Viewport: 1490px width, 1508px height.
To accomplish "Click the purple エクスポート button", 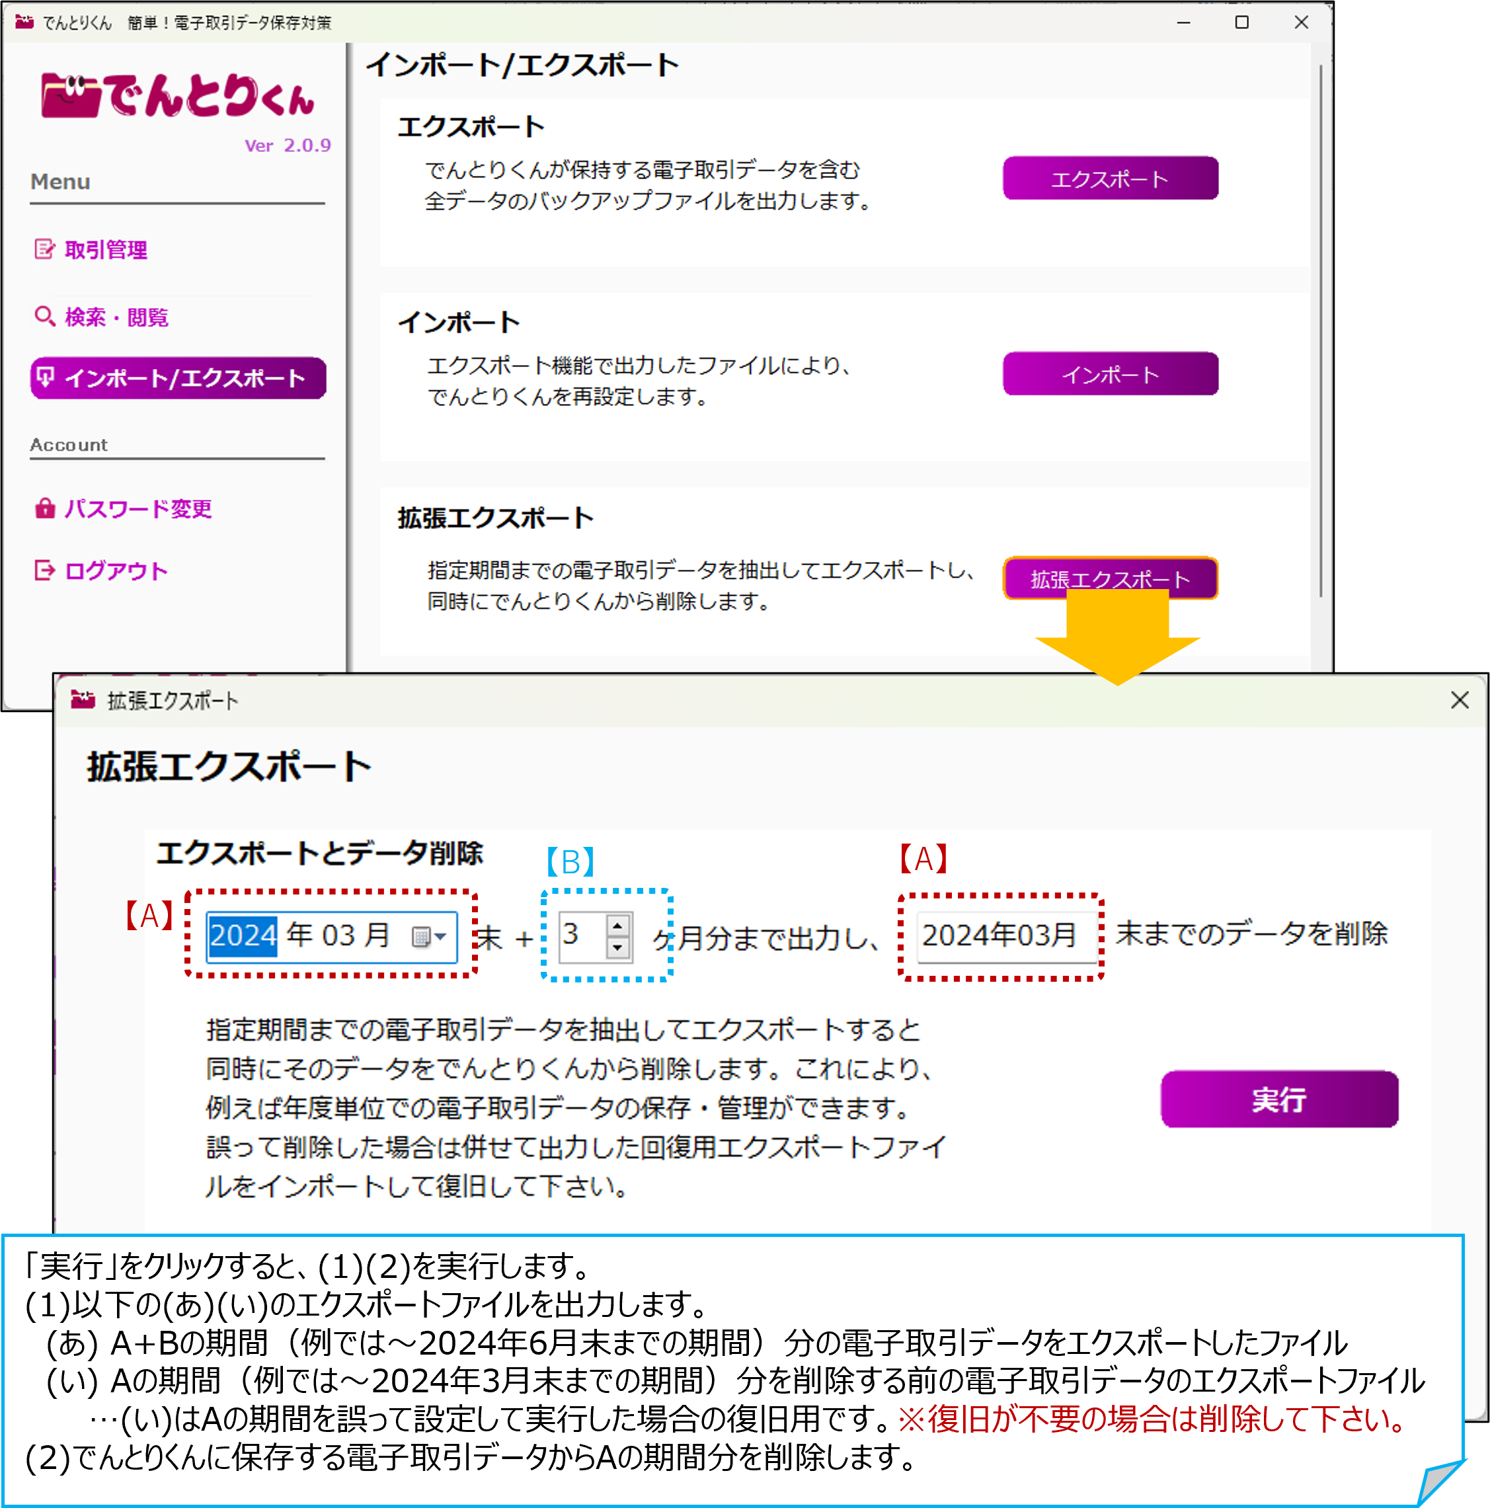I will tap(1110, 179).
